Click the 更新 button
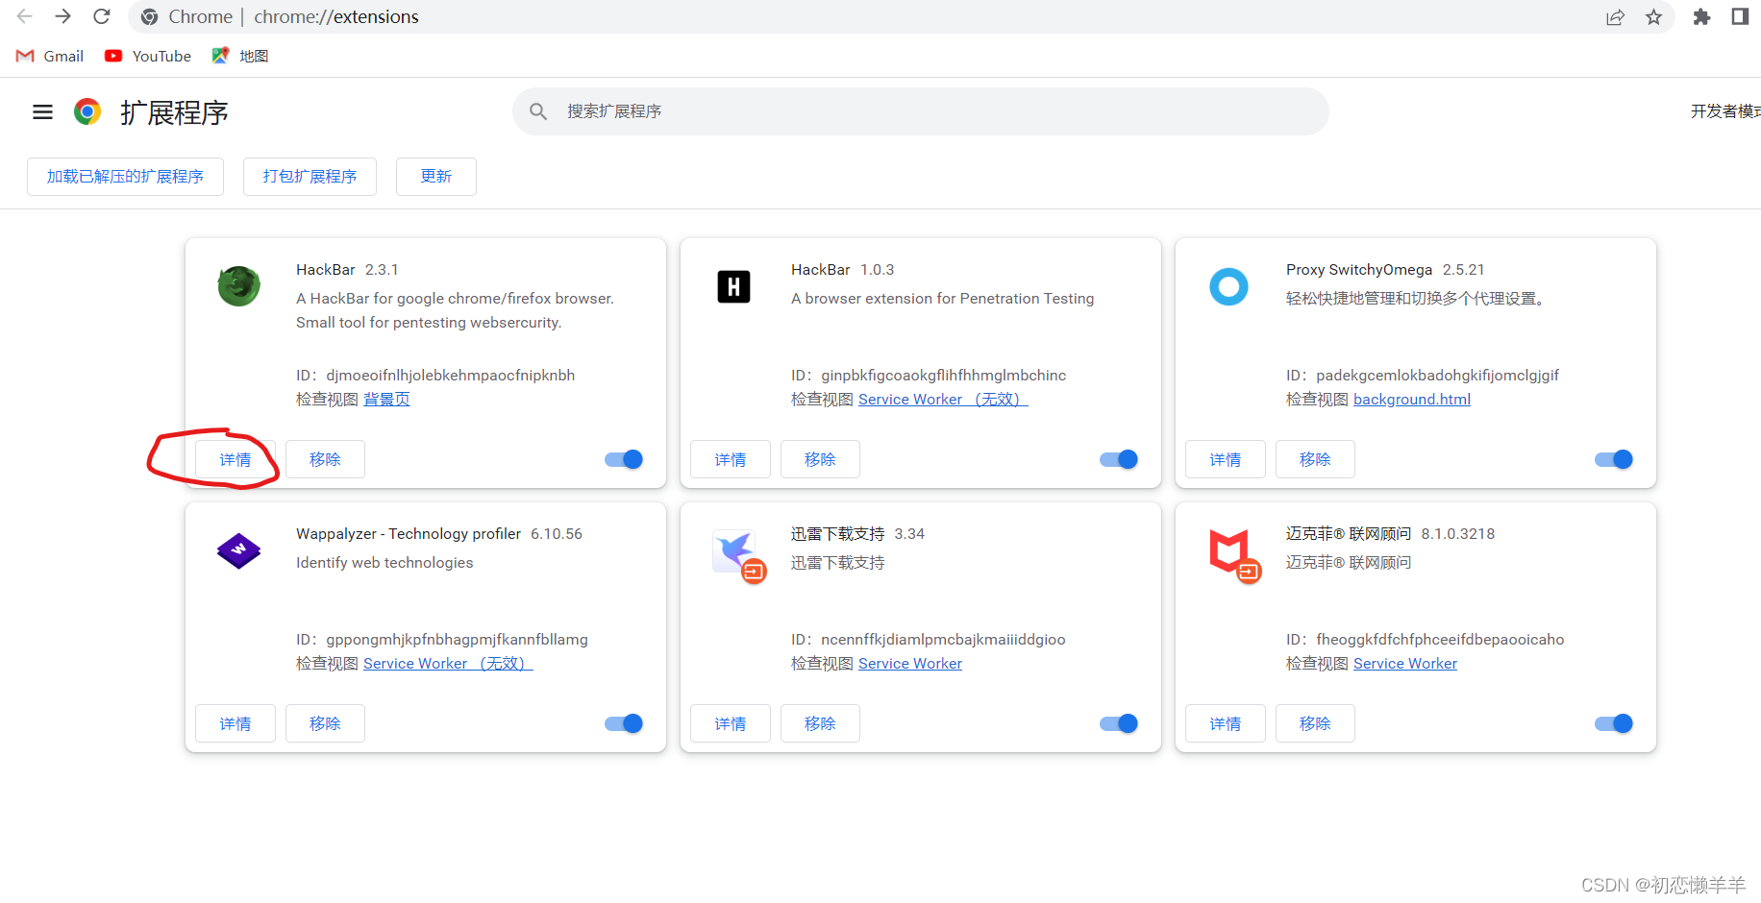The width and height of the screenshot is (1761, 903). point(436,177)
